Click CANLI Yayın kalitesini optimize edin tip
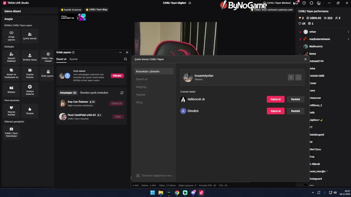 click(x=272, y=10)
